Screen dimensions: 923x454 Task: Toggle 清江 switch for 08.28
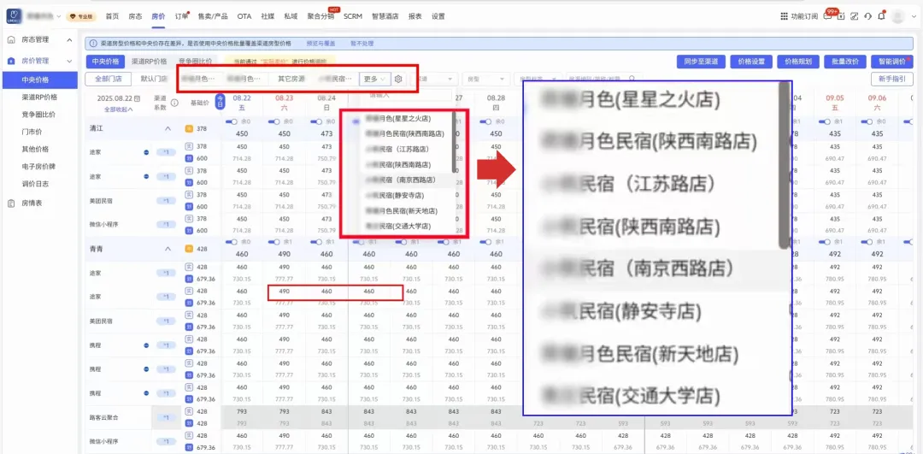coord(485,121)
